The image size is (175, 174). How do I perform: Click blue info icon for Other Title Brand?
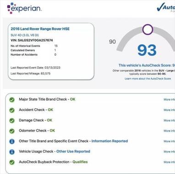pyautogui.click(x=12, y=141)
